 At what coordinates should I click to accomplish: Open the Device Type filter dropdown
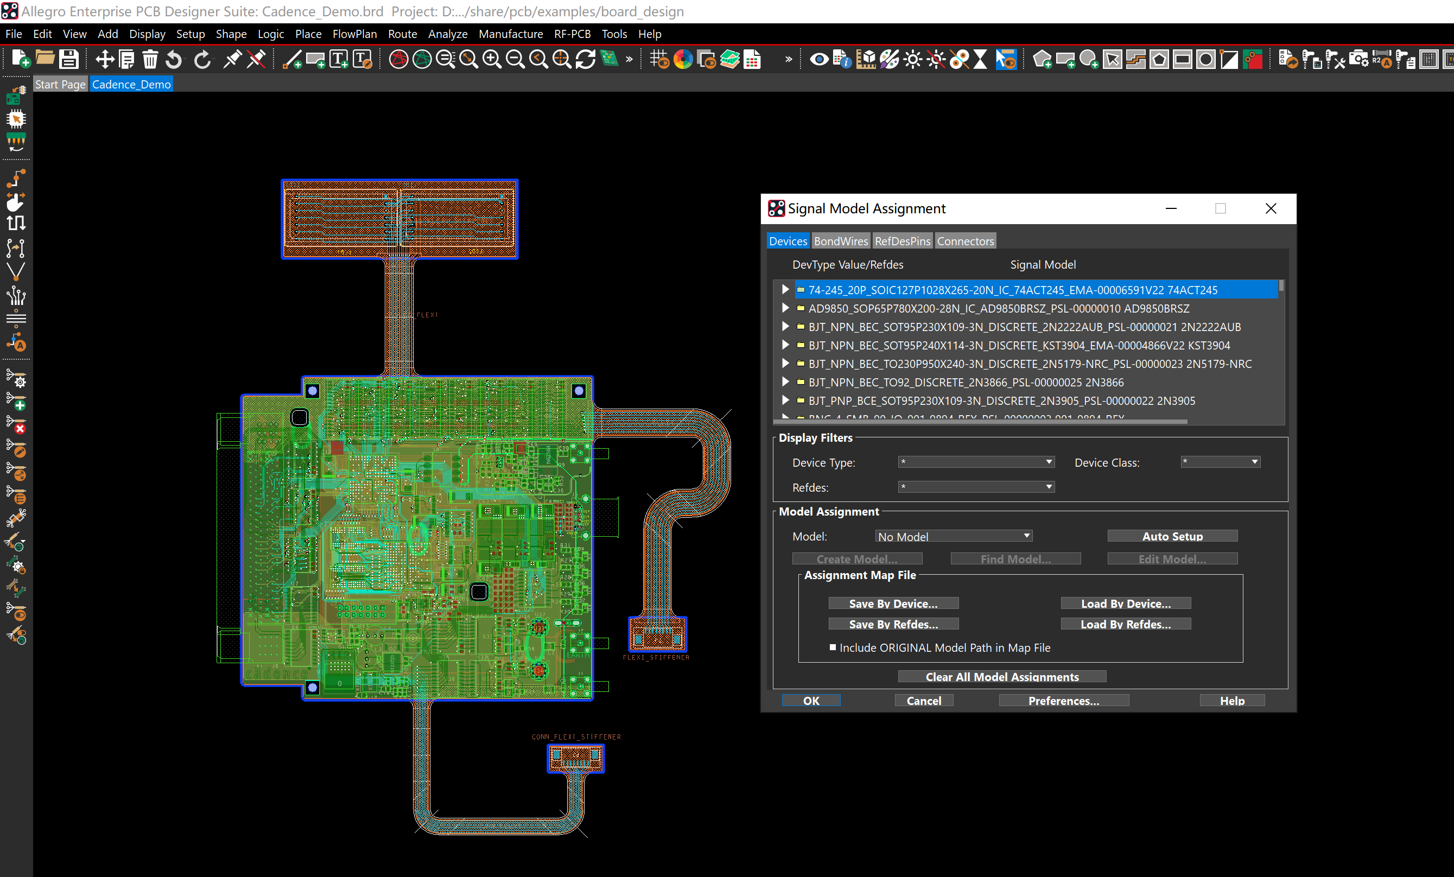pos(976,462)
